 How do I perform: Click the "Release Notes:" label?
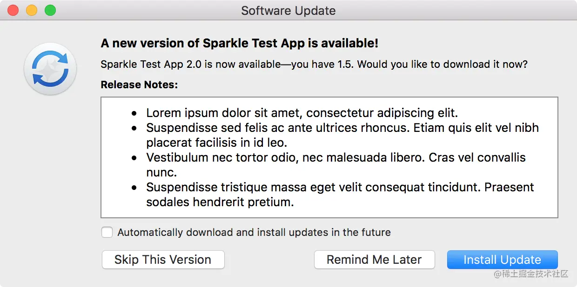[140, 85]
